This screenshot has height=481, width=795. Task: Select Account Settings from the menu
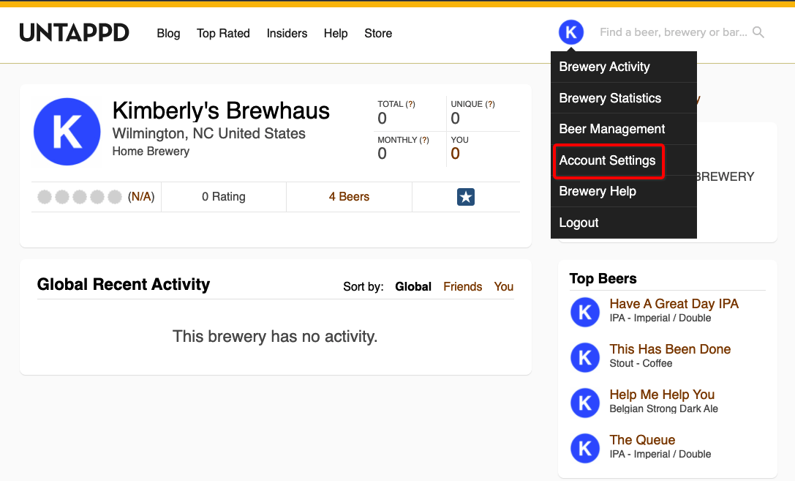pyautogui.click(x=607, y=160)
